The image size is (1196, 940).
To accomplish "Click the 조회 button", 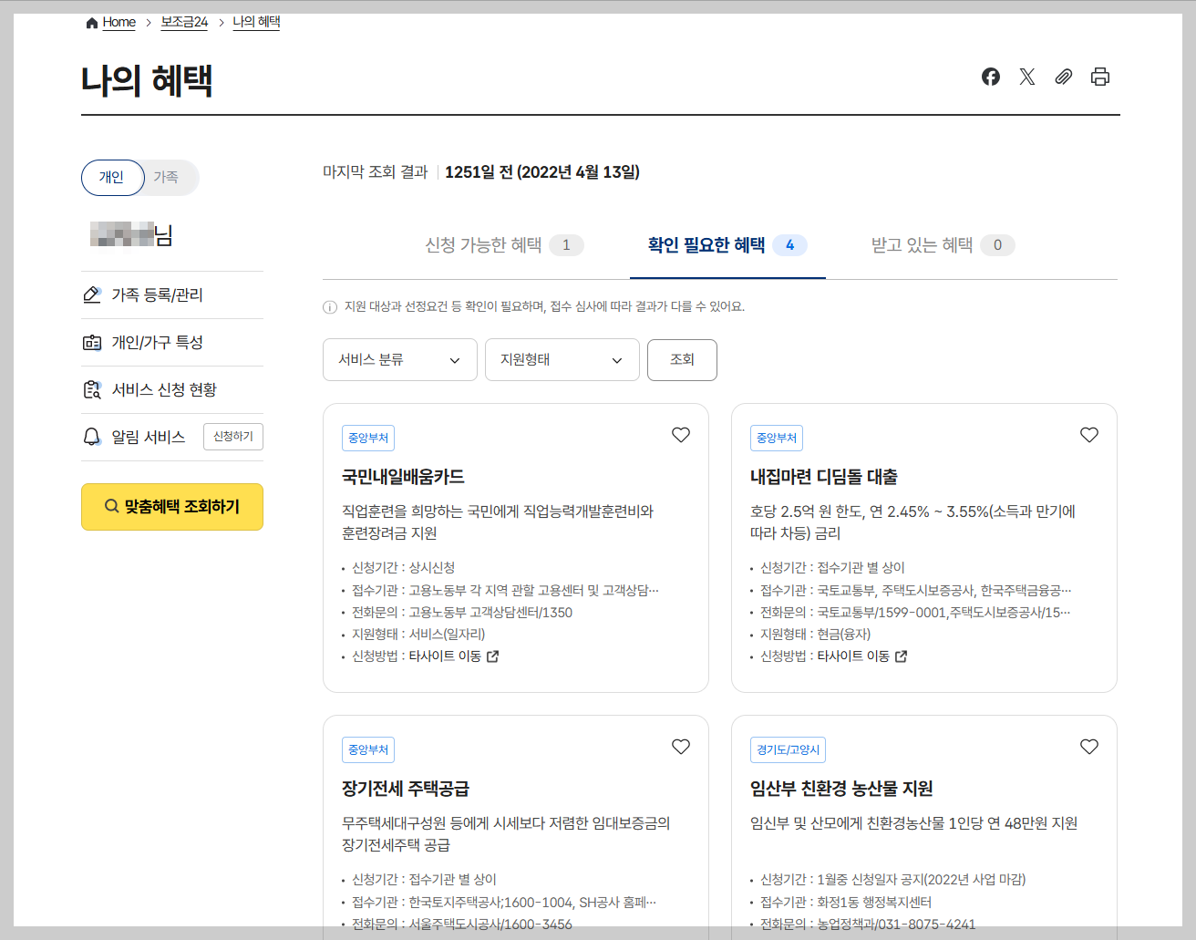I will click(x=682, y=359).
